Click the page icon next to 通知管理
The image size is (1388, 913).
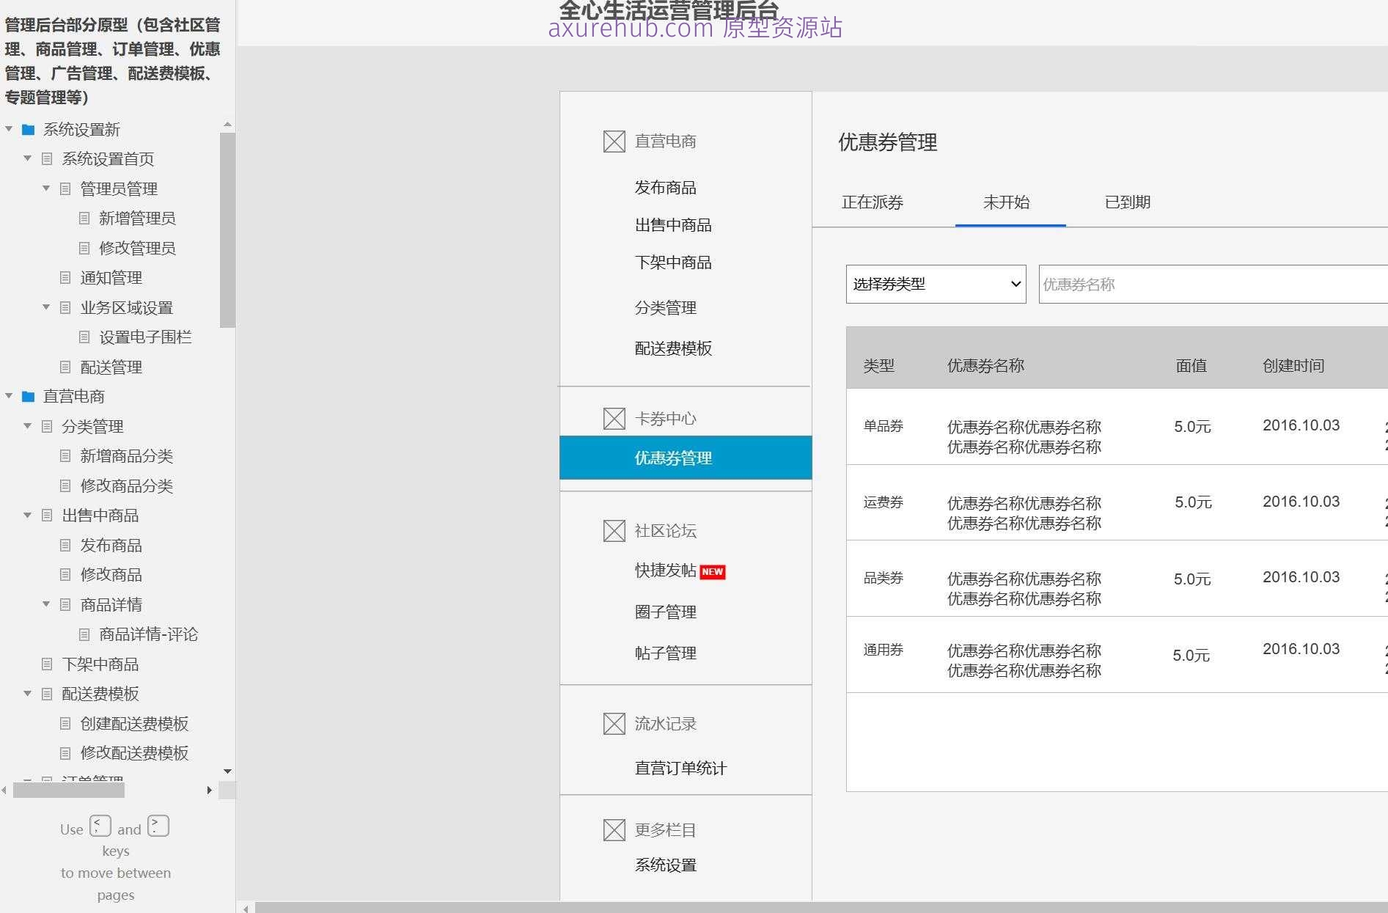tap(65, 278)
